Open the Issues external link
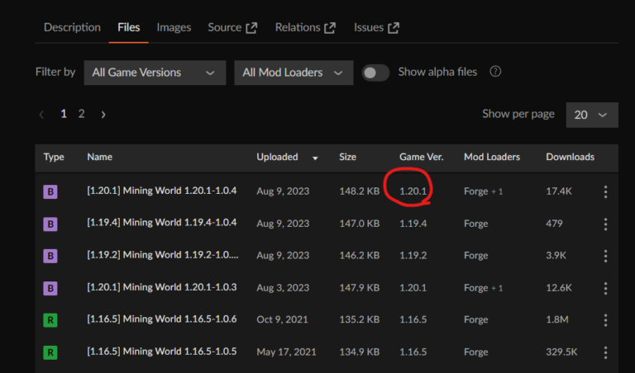The width and height of the screenshot is (635, 373). tap(376, 27)
